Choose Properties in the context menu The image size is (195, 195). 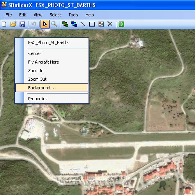[x=38, y=99]
